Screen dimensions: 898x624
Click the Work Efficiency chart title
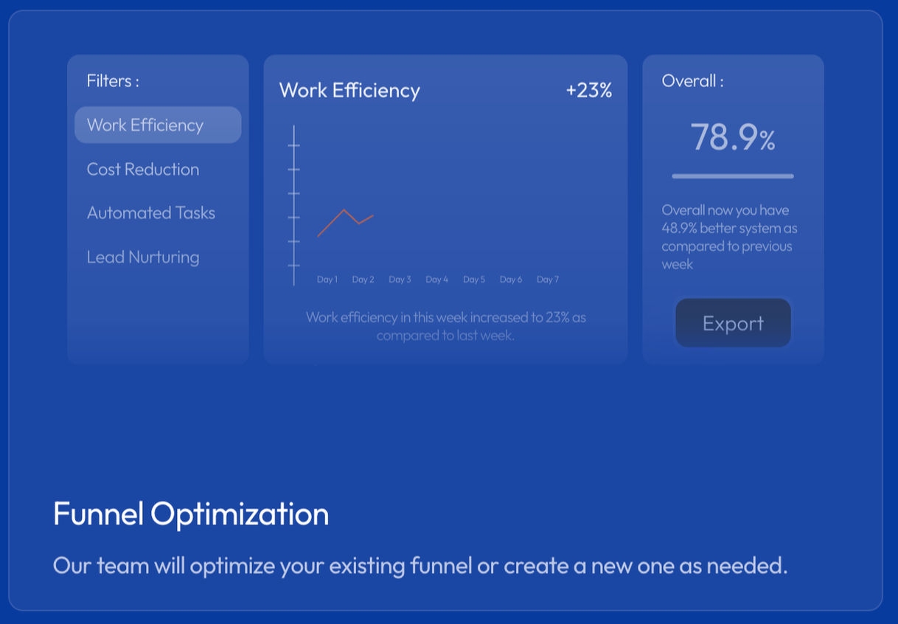[x=349, y=90]
